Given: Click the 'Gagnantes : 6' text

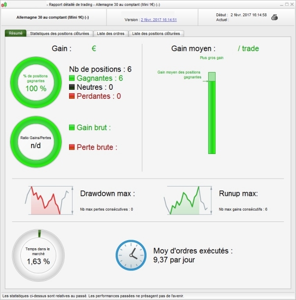Looking at the screenshot, I should tap(100, 78).
